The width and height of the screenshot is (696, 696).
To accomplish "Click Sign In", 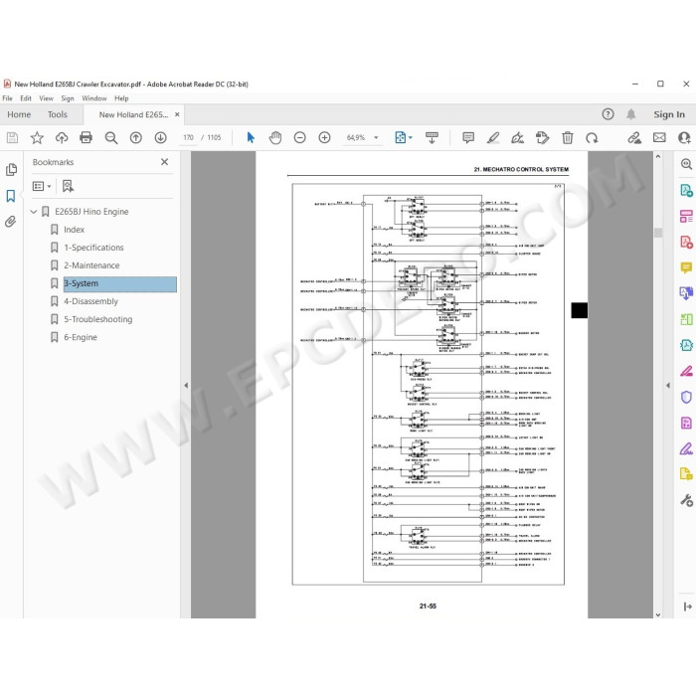I will pyautogui.click(x=669, y=114).
